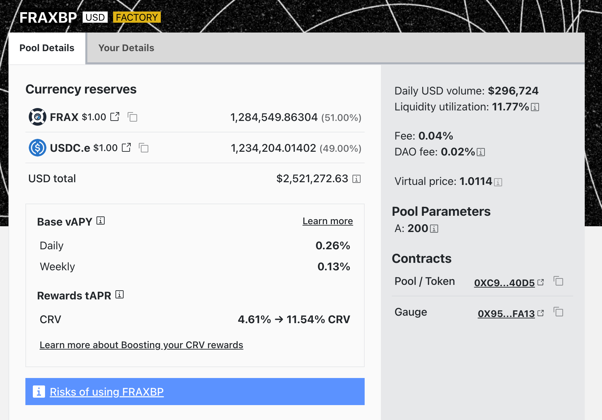
Task: Switch to Your Details tab
Action: (x=126, y=48)
